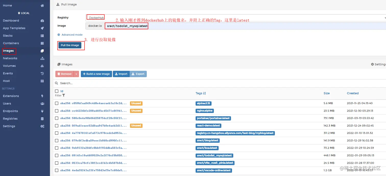The height and width of the screenshot is (176, 386).
Task: Click the Dashboard gauge icon
Action: pos(42,21)
